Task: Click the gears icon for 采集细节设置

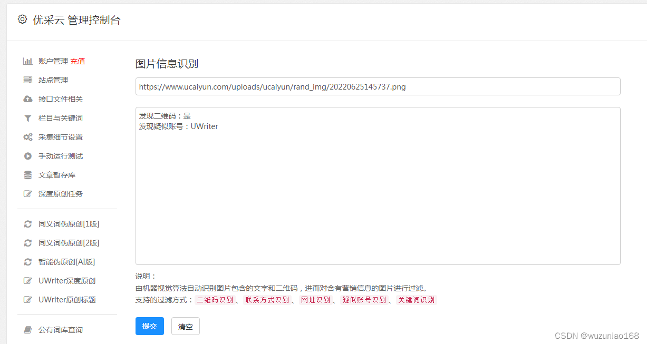Action: pos(28,136)
